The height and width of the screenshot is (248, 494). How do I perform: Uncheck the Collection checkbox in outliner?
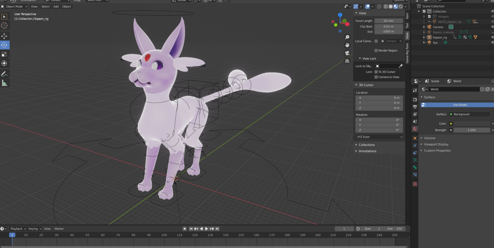pyautogui.click(x=424, y=11)
